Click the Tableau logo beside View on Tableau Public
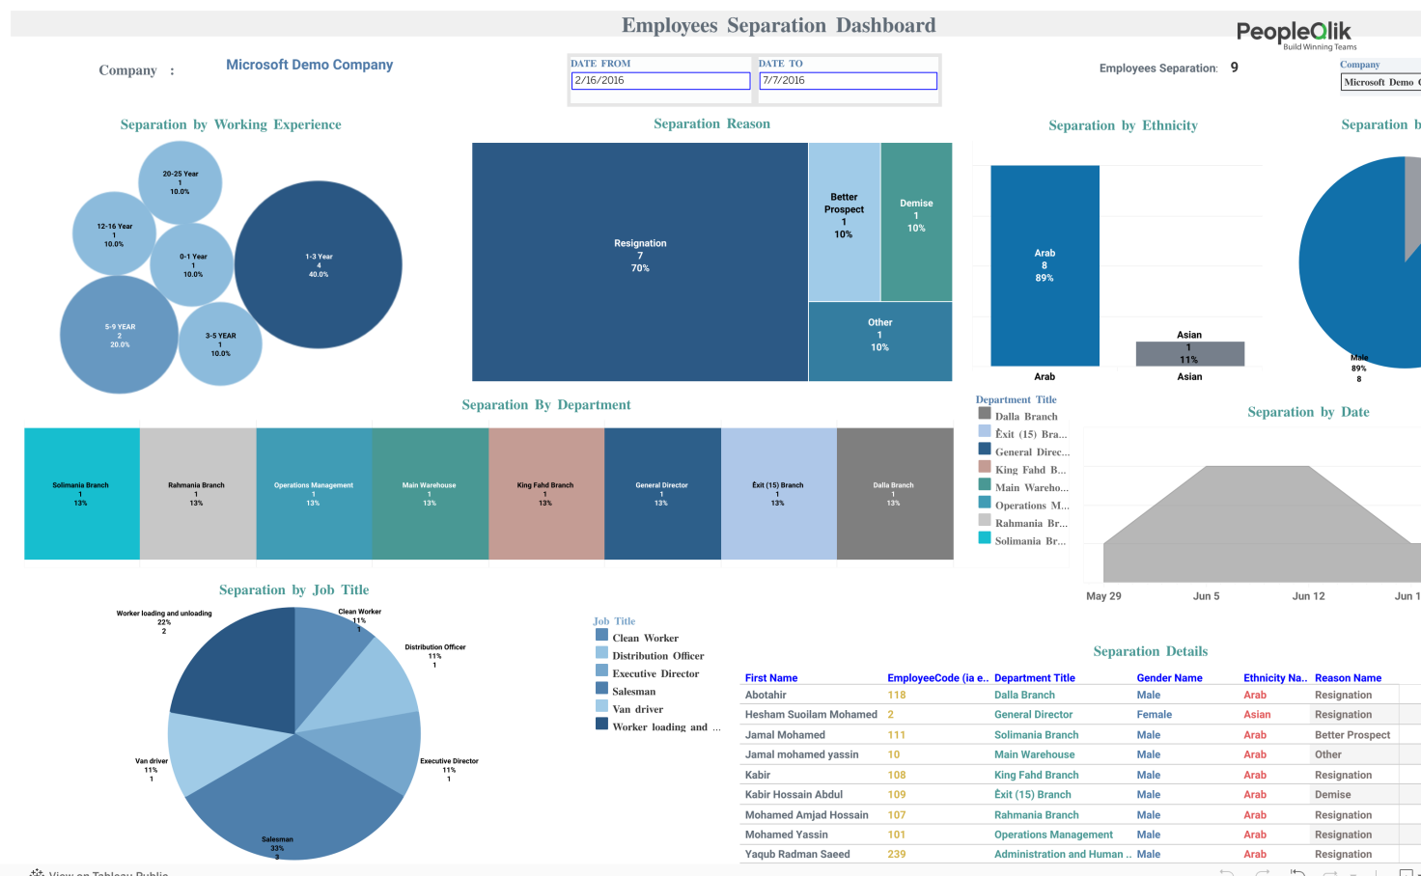Viewport: 1421px width, 876px height. pos(37,871)
